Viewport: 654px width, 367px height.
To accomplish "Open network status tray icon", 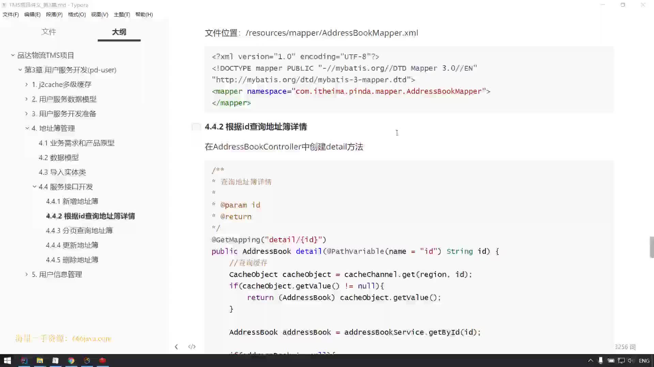I will pos(621,361).
